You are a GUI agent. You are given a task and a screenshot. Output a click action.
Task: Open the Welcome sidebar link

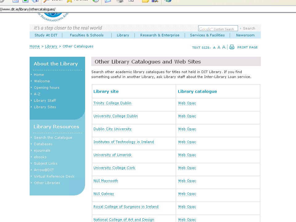[x=42, y=81]
